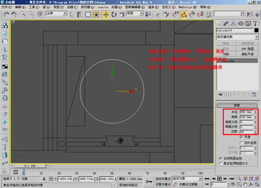
Task: Click the reactor Create Rigid Body Collection icon
Action: (x=5, y=26)
